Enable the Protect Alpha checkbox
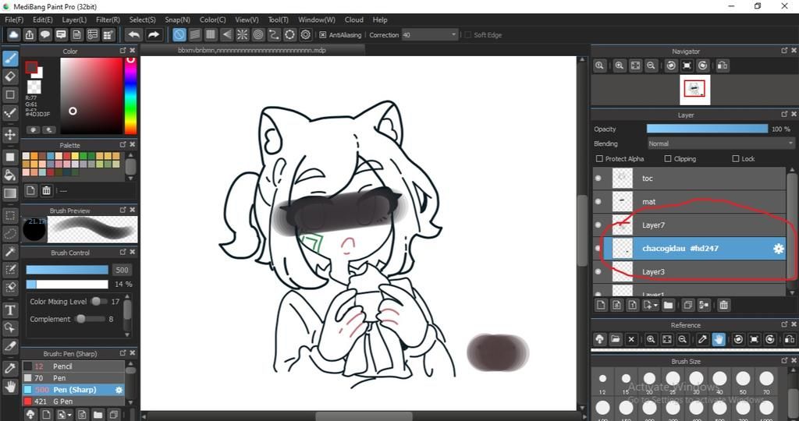The width and height of the screenshot is (799, 421). coord(599,159)
